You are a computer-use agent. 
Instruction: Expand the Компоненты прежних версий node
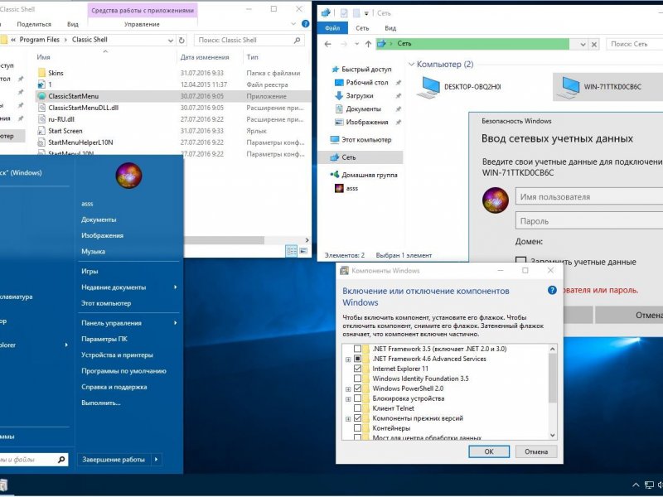(348, 419)
